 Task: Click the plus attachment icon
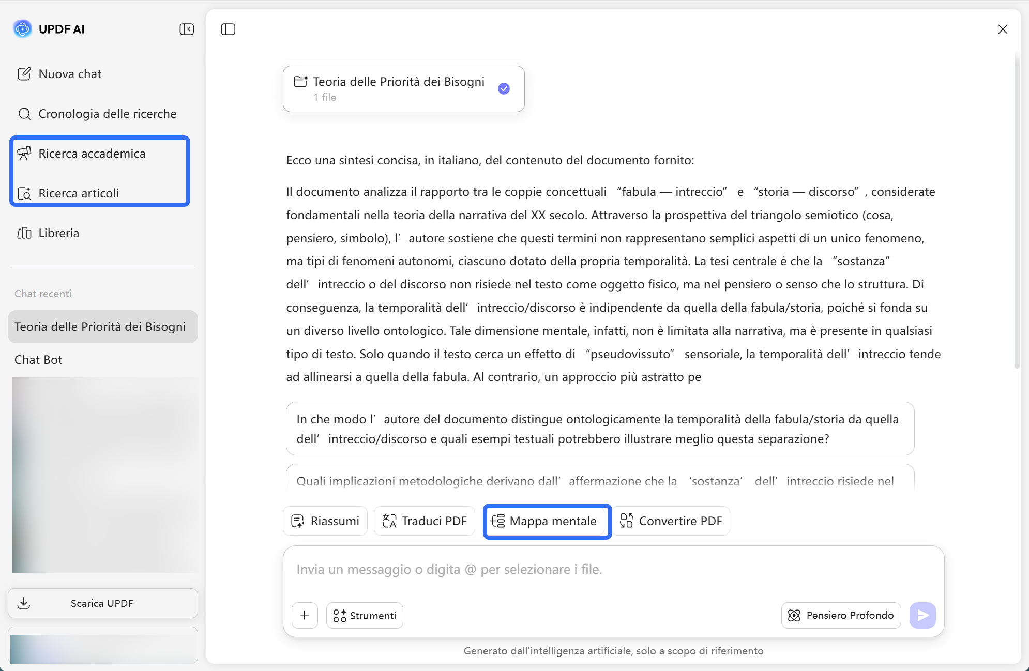coord(305,615)
